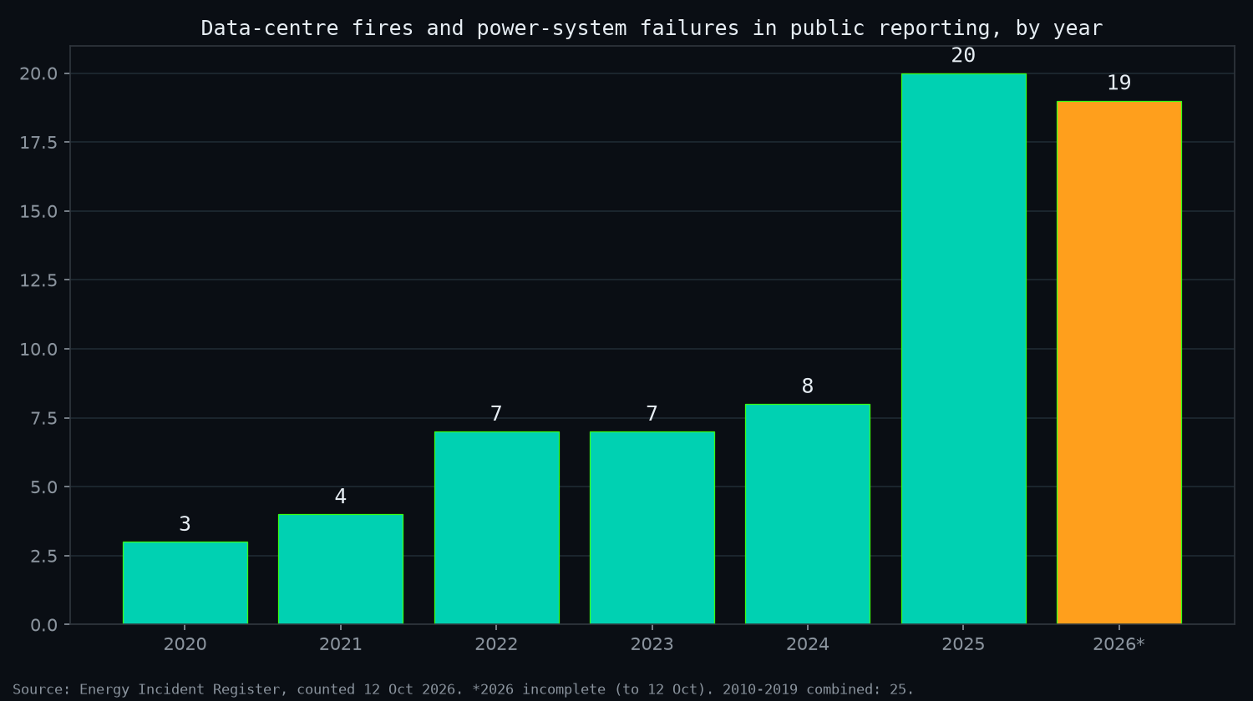
Task: Select y-axis tick label "7.5"
Action: coord(44,418)
